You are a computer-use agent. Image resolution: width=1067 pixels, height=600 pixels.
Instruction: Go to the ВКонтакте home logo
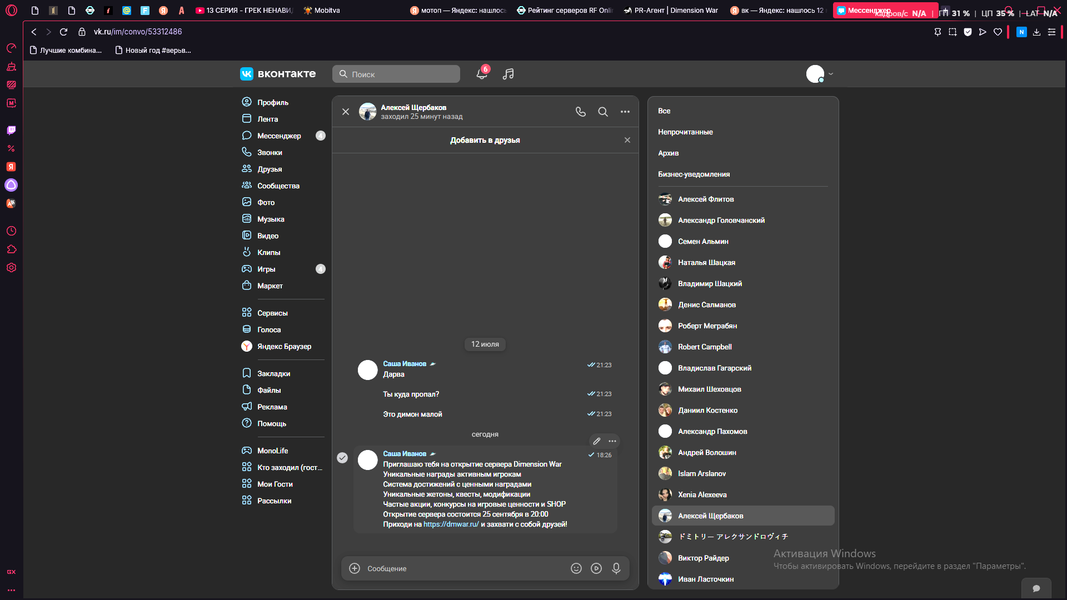(278, 74)
